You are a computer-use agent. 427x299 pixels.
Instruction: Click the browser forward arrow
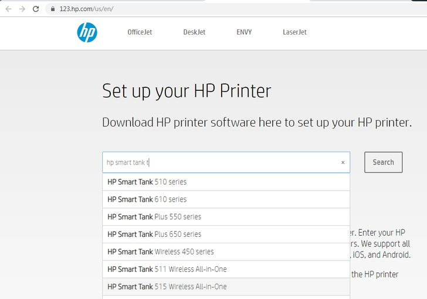[22, 9]
